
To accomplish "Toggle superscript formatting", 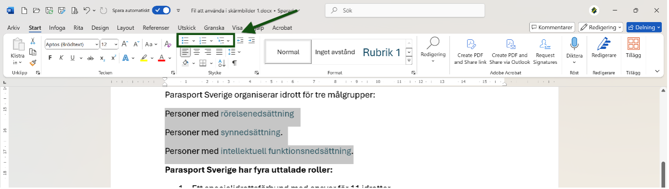I will point(114,58).
